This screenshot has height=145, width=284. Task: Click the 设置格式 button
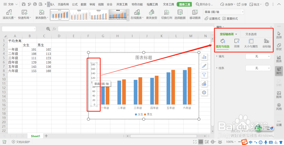pyautogui.click(x=212, y=18)
